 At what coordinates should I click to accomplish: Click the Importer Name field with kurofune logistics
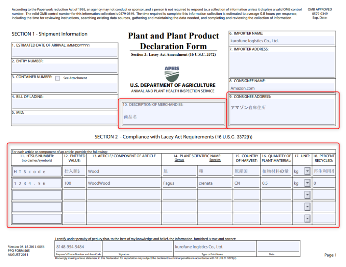coord(282,41)
